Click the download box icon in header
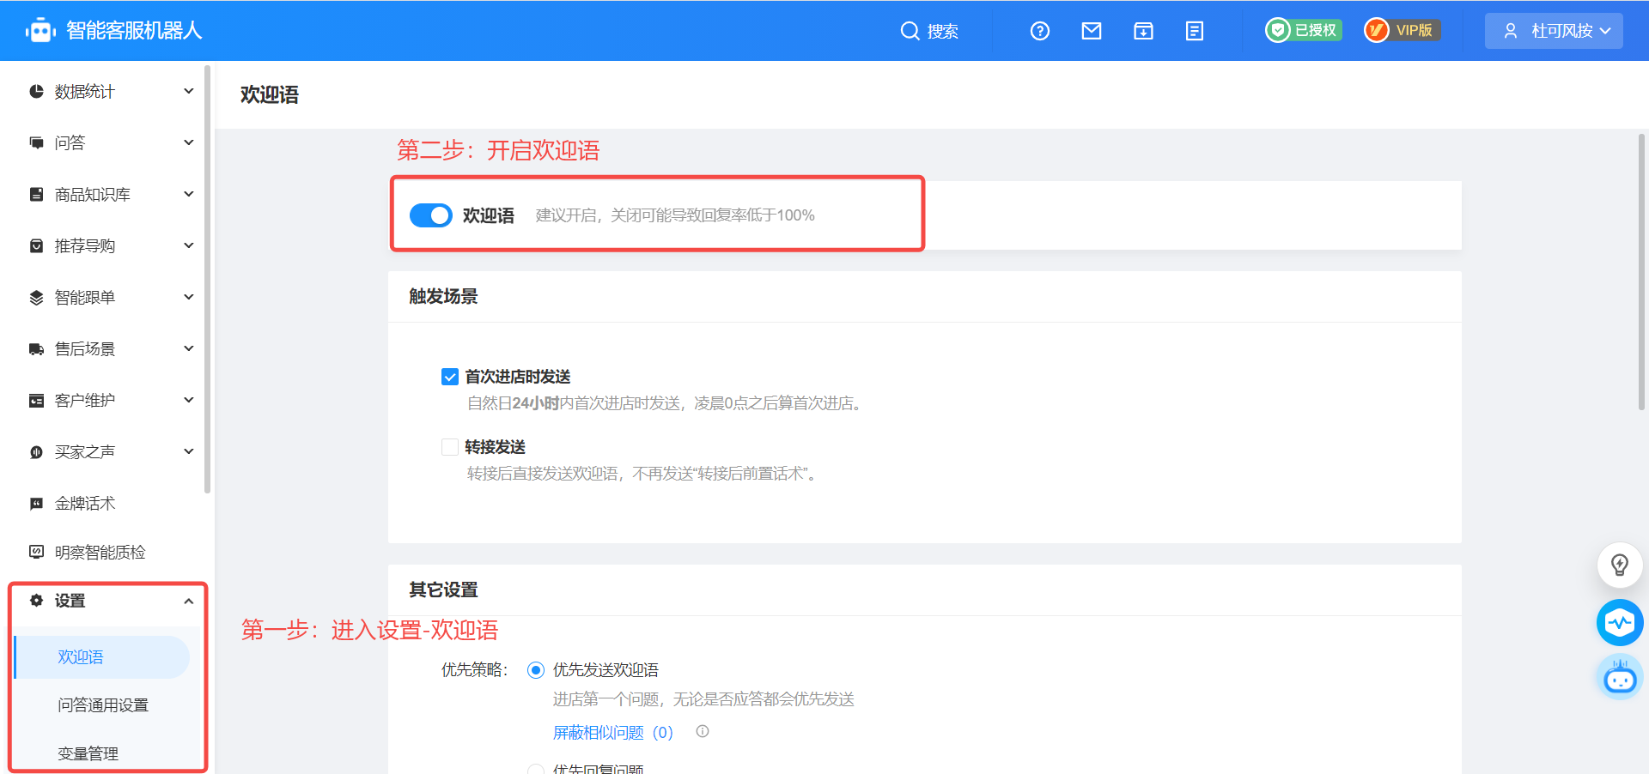This screenshot has height=774, width=1649. point(1143,31)
